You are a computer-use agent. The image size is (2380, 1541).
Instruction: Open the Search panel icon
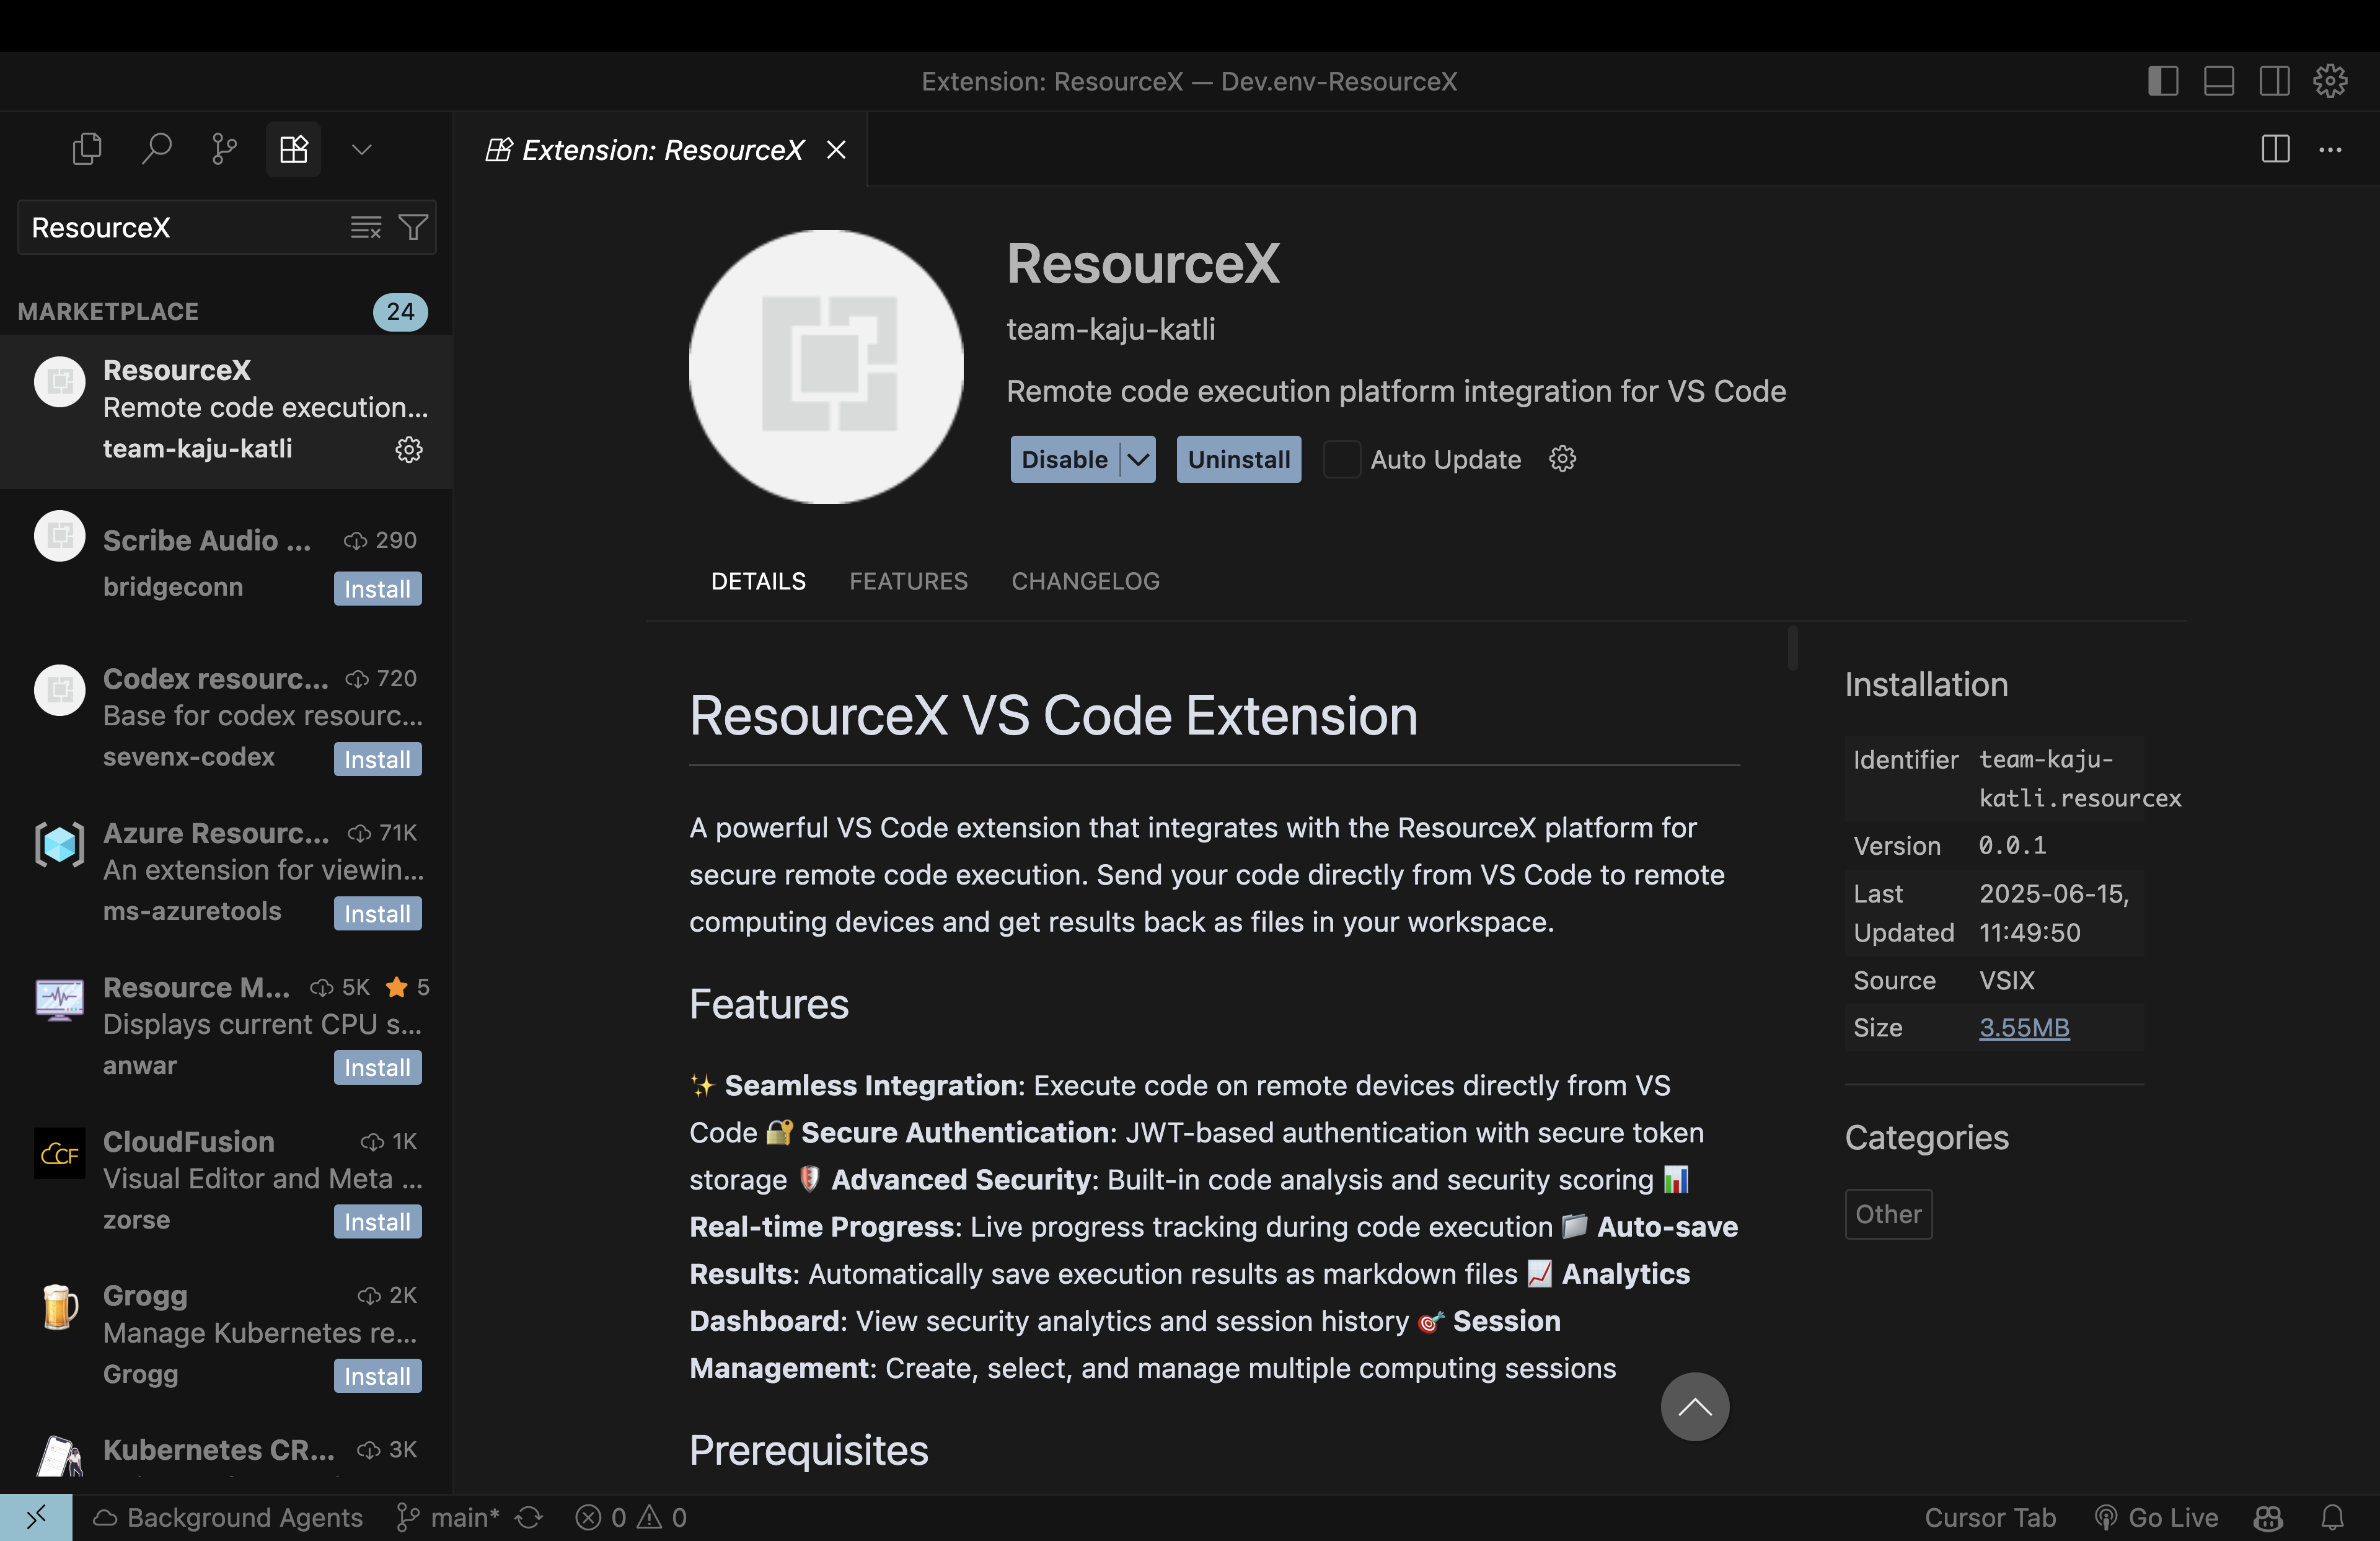tap(156, 150)
